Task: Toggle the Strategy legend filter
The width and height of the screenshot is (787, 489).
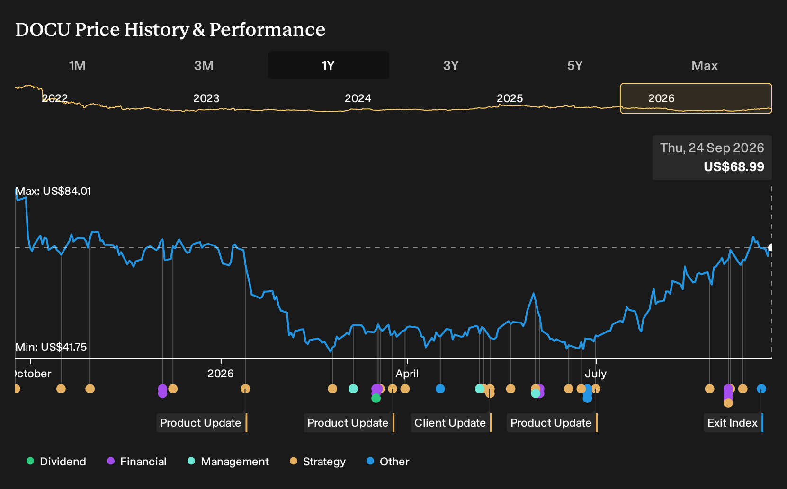Action: coord(318,462)
